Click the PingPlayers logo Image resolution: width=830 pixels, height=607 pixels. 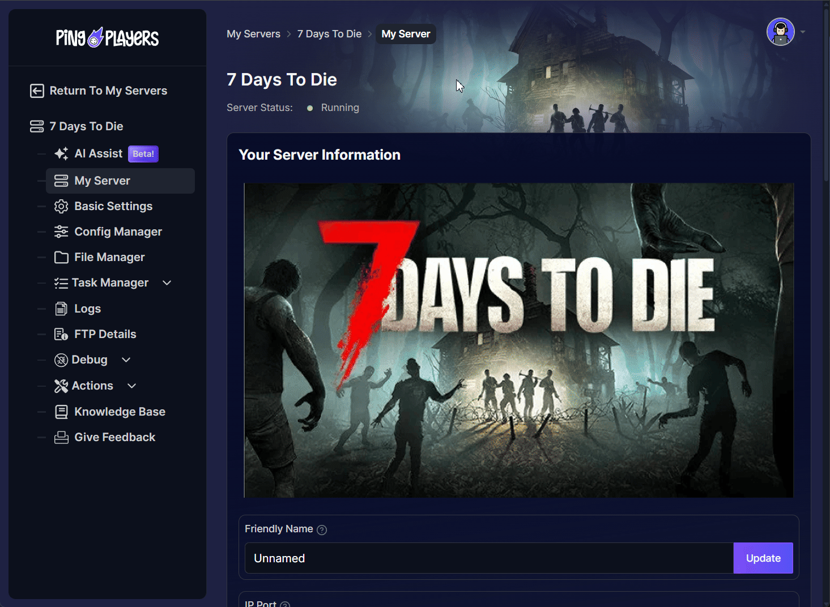click(107, 37)
